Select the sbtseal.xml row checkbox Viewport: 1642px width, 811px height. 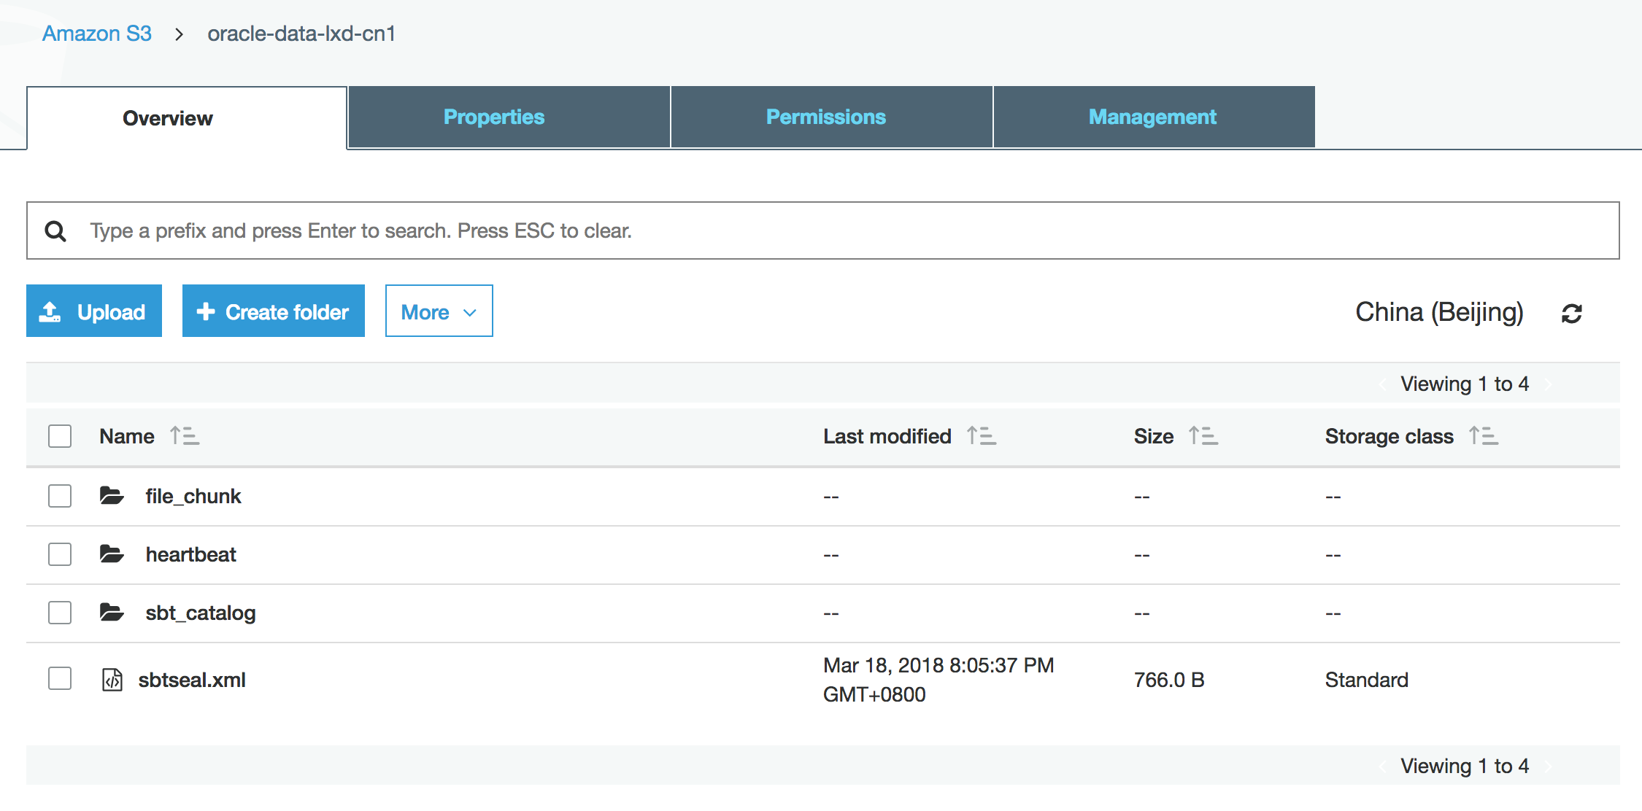60,678
